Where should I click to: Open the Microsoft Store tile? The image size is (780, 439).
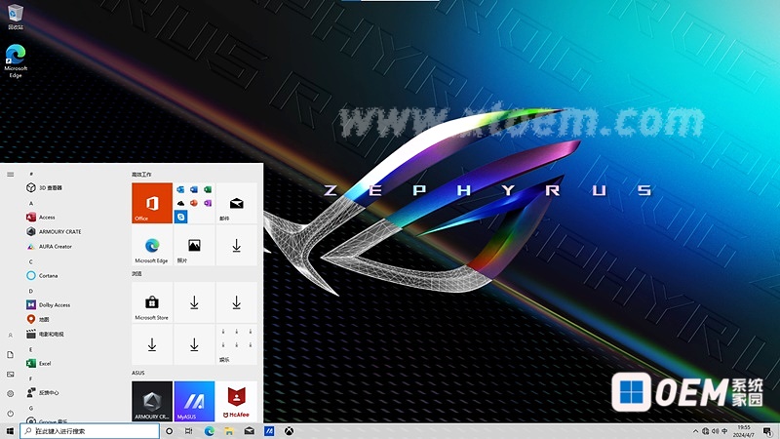coord(152,302)
